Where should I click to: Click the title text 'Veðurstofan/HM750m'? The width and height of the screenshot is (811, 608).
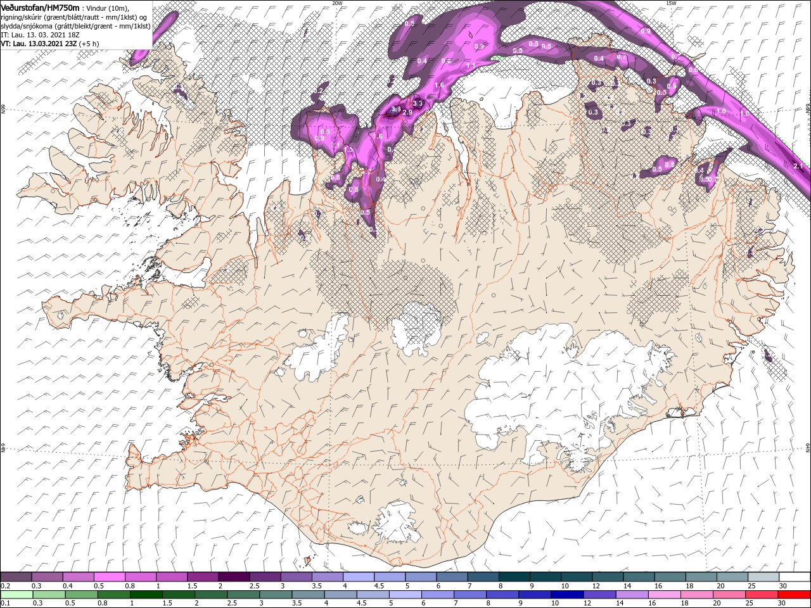40,7
